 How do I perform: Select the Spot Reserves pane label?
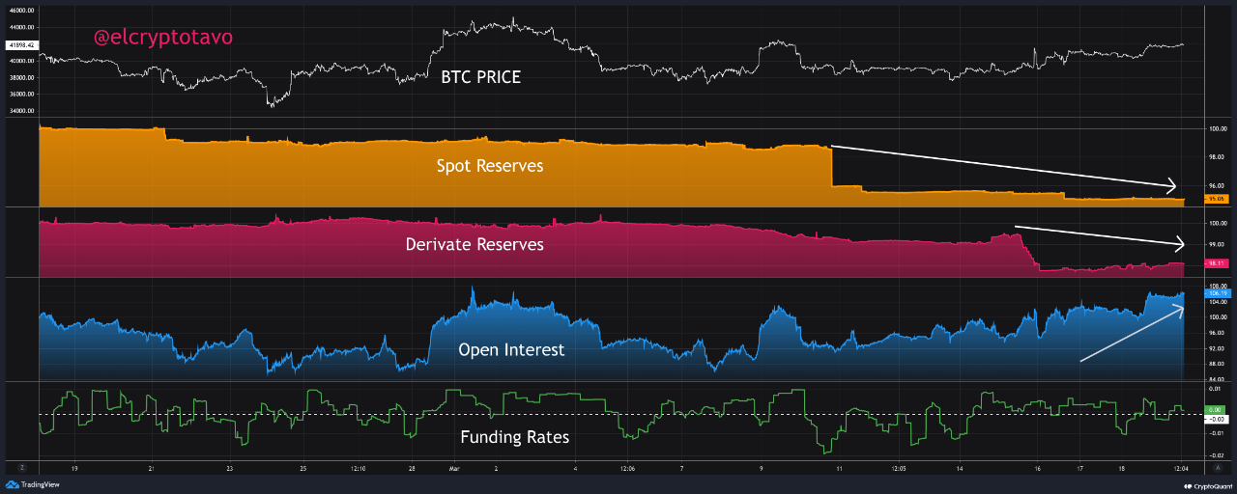pyautogui.click(x=489, y=166)
